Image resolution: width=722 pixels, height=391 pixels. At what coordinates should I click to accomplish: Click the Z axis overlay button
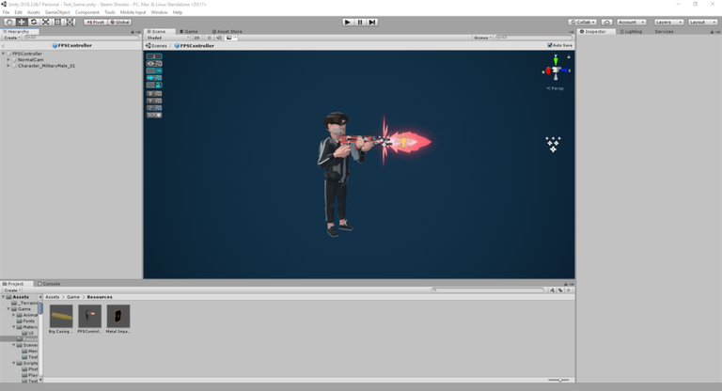tap(154, 108)
